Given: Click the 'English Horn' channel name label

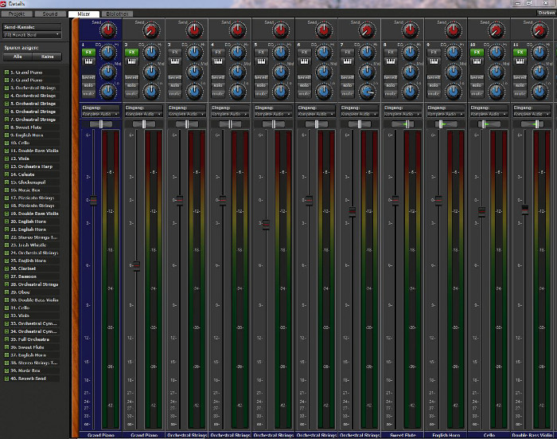Looking at the screenshot, I should (x=446, y=435).
